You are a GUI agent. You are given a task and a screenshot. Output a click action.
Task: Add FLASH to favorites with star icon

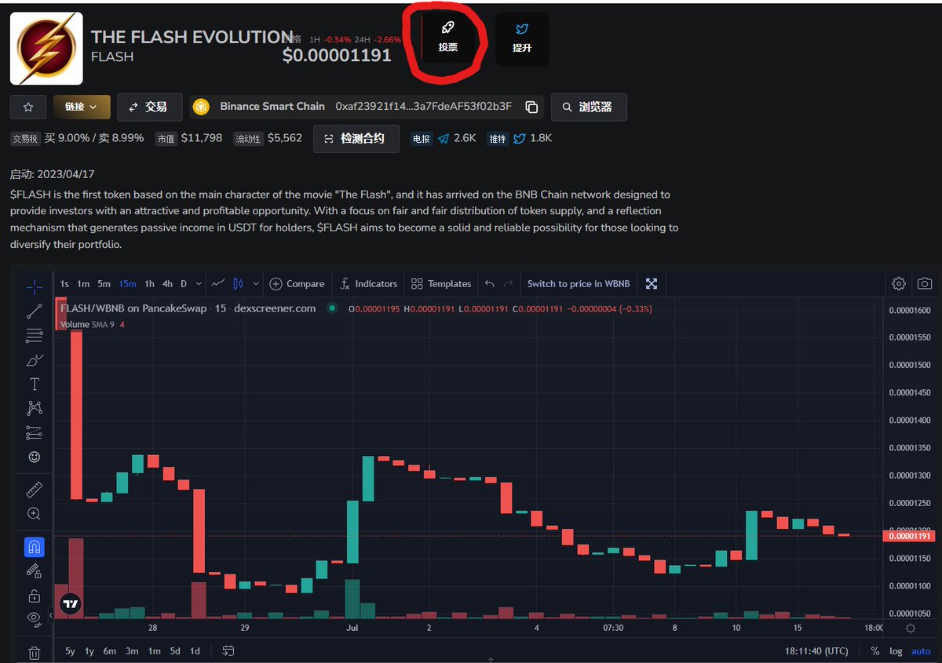pyautogui.click(x=28, y=107)
